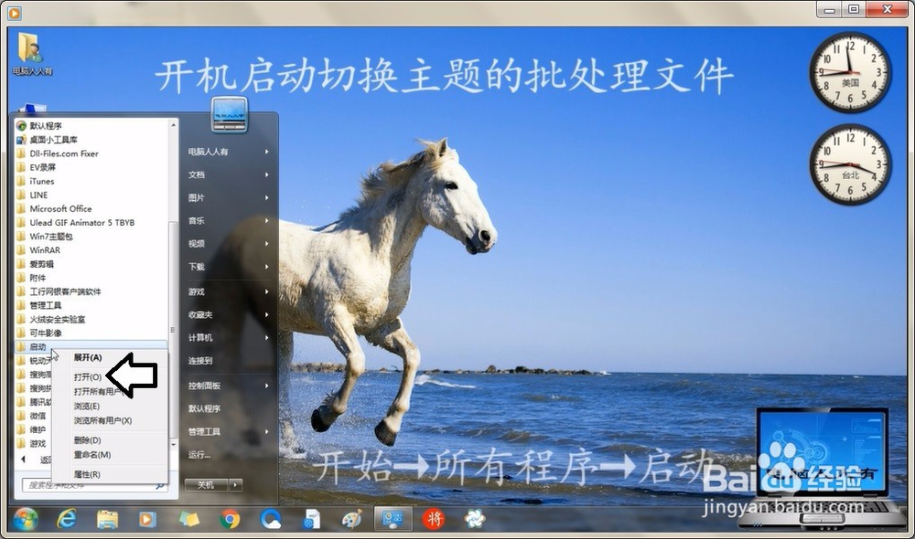The width and height of the screenshot is (915, 539).
Task: Open Paint from the taskbar
Action: point(352,519)
